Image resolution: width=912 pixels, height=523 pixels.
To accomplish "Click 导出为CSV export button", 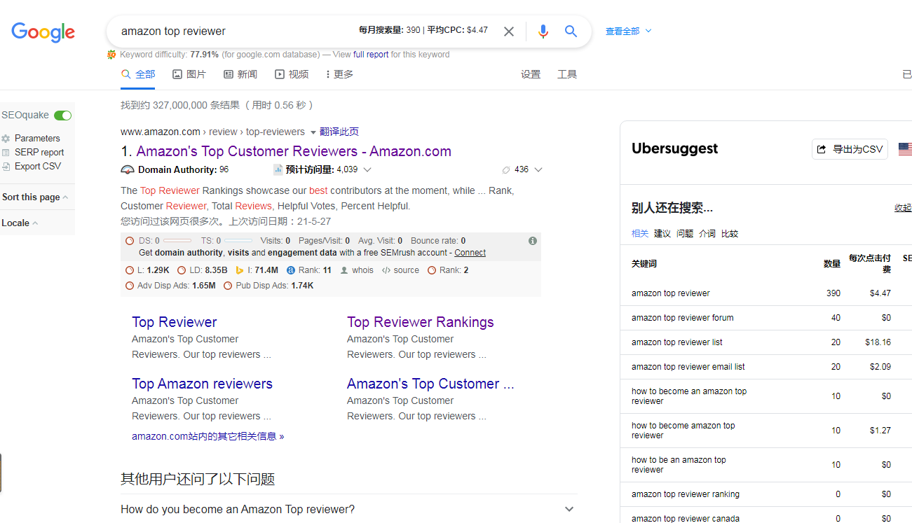I will [x=850, y=149].
